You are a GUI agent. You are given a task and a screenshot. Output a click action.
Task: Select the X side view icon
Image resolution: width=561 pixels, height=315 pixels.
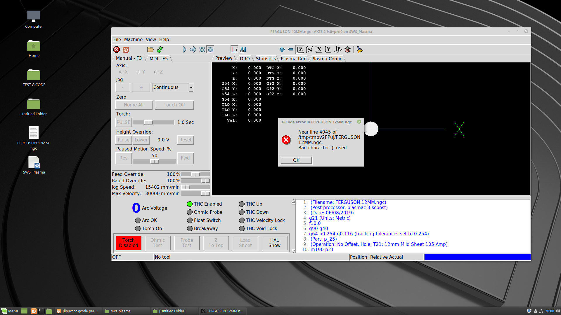(x=319, y=50)
